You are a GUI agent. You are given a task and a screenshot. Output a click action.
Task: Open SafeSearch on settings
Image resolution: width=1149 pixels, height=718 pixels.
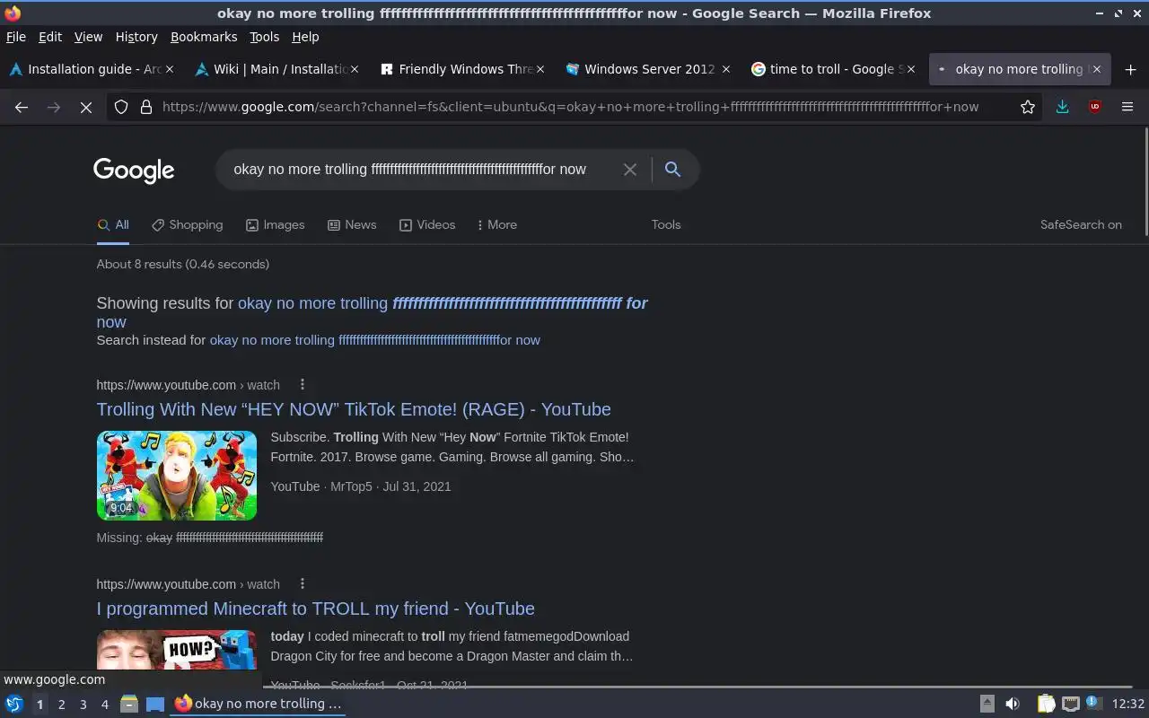pyautogui.click(x=1081, y=224)
